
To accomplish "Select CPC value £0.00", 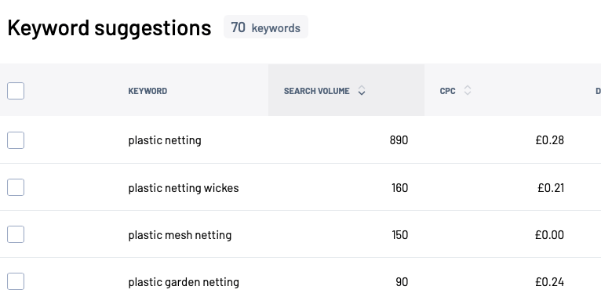I will tap(549, 235).
